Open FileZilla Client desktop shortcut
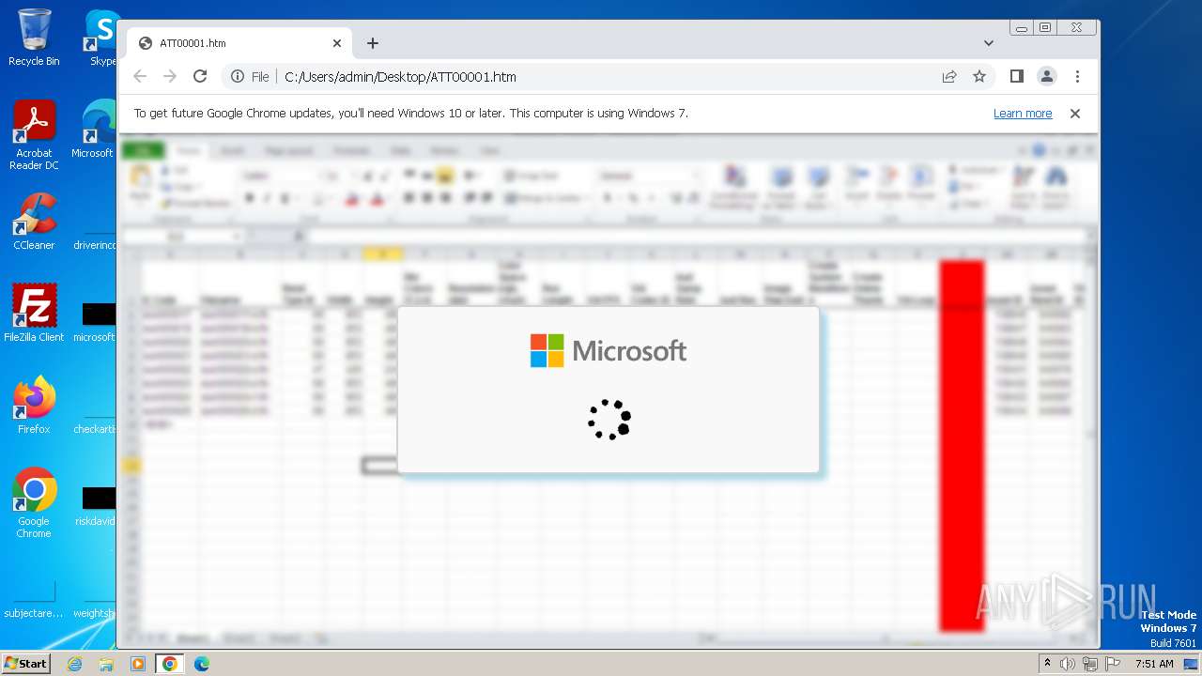Viewport: 1202px width, 676px height. pyautogui.click(x=34, y=313)
